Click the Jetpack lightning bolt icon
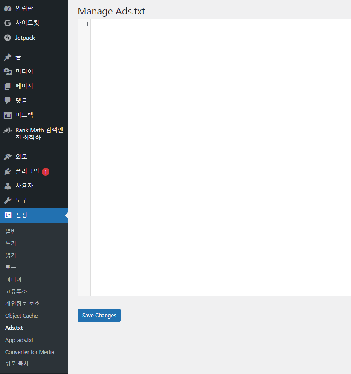351x374 pixels. [x=8, y=38]
